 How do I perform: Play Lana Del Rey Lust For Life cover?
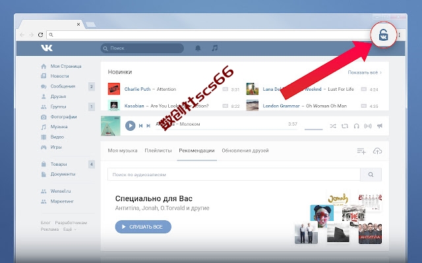[252, 89]
